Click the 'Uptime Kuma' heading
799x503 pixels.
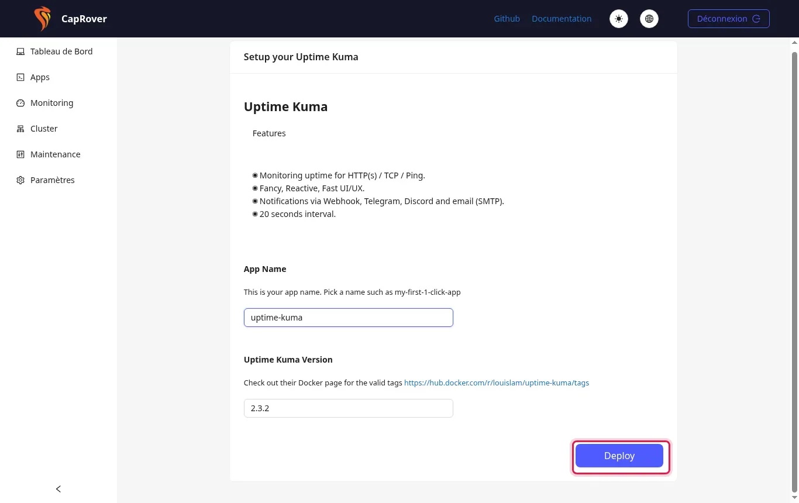pos(285,107)
